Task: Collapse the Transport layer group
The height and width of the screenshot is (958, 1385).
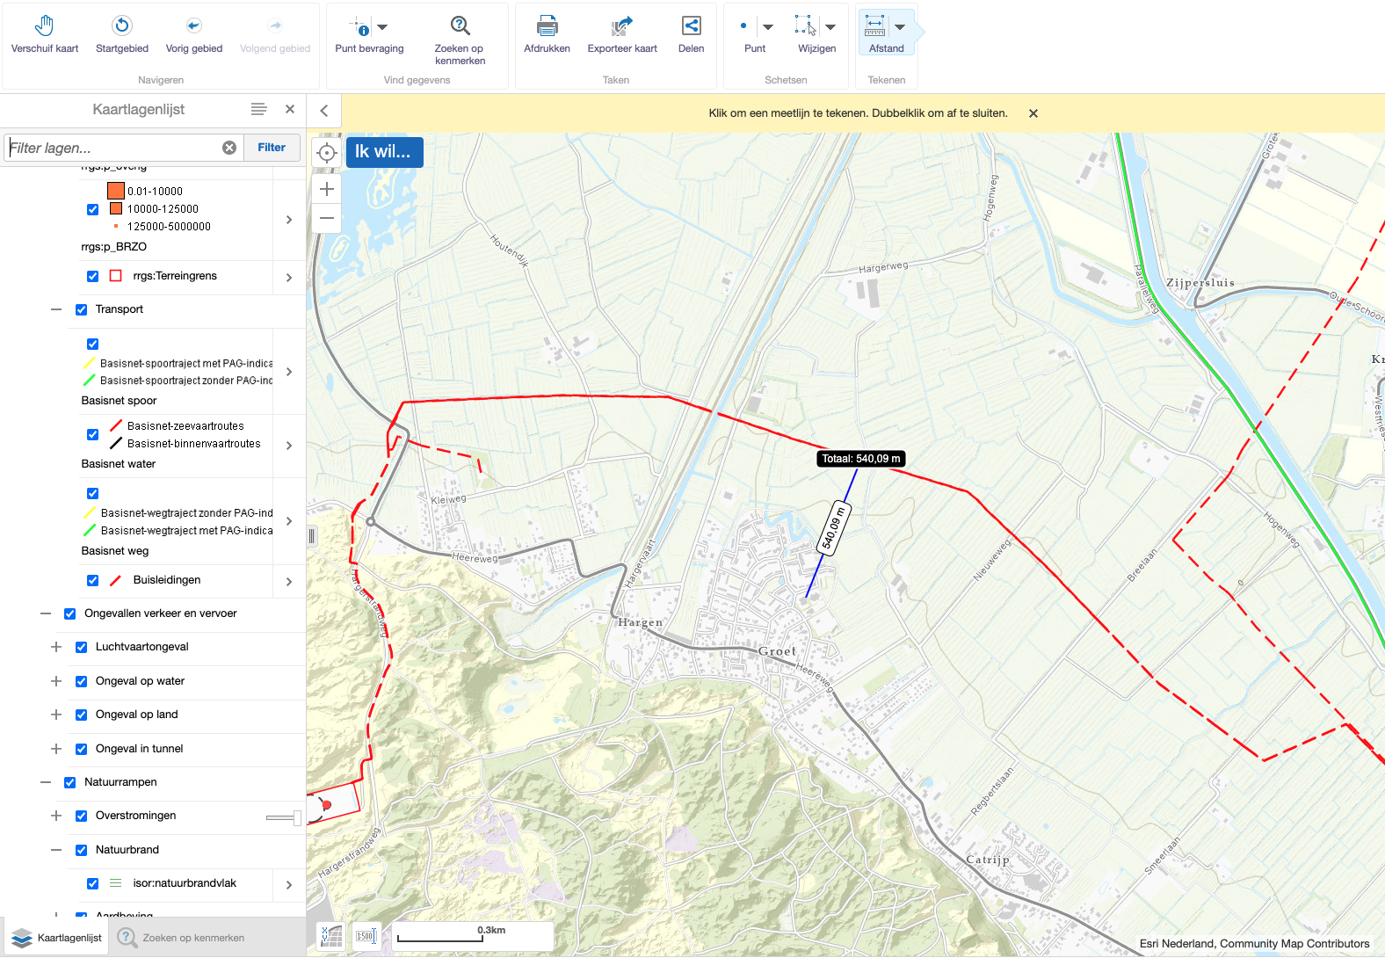Action: pos(56,309)
